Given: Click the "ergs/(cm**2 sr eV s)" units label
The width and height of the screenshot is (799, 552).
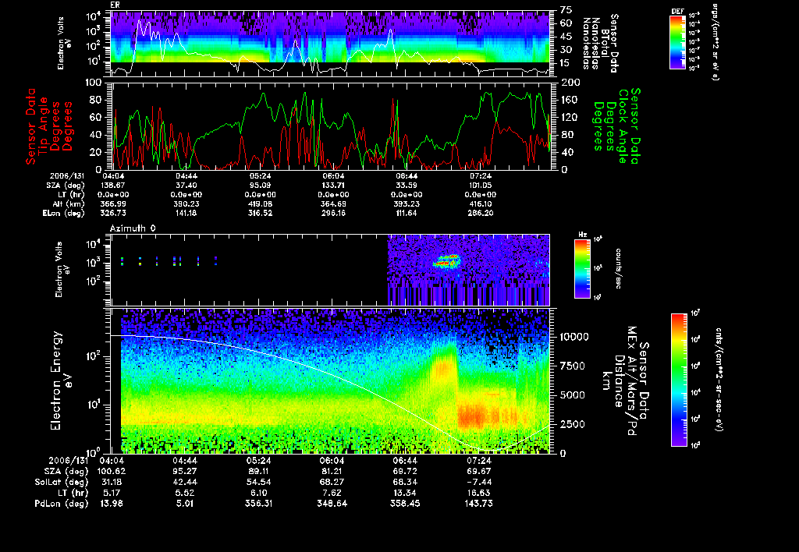Looking at the screenshot, I should coord(715,42).
